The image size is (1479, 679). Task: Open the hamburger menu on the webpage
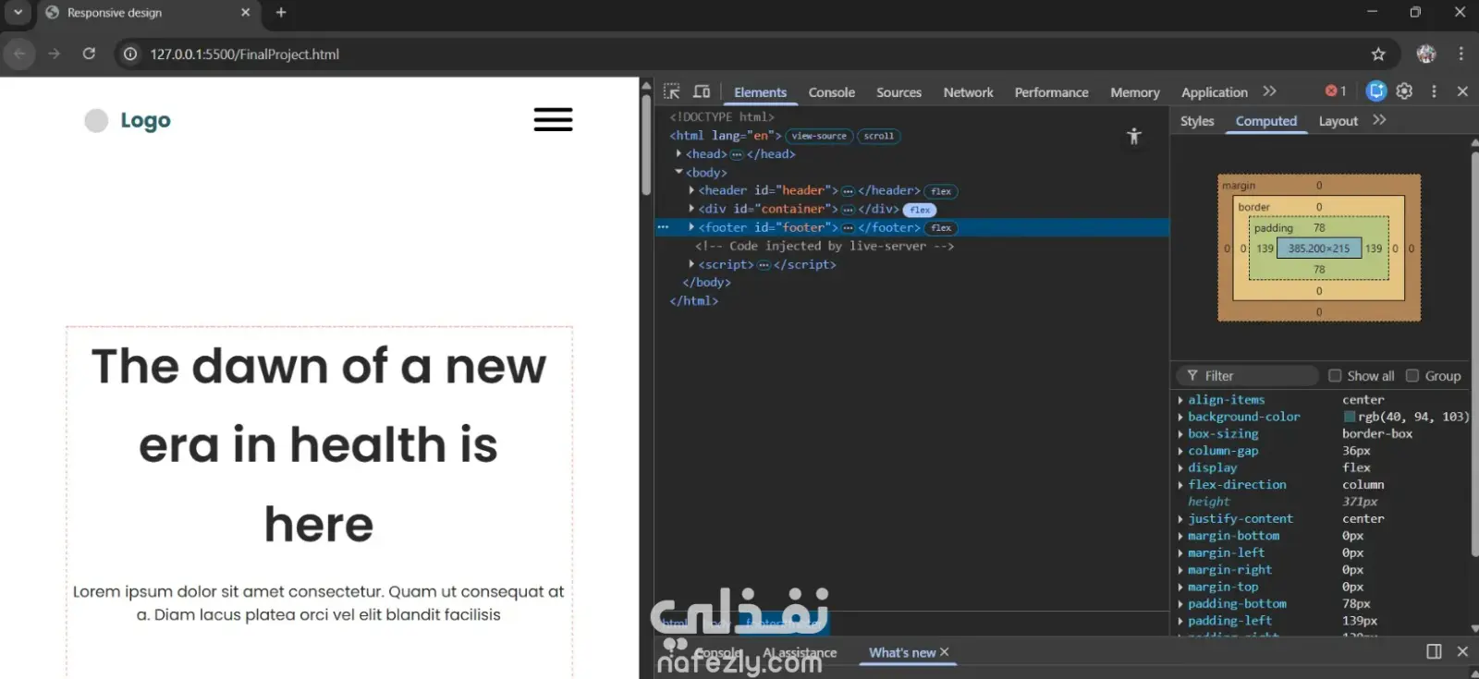(553, 120)
